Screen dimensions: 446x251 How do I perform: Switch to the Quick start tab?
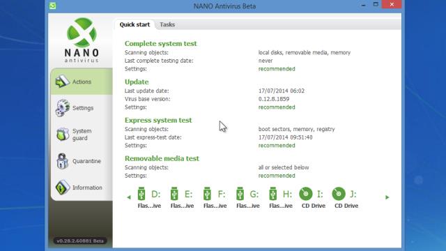(134, 24)
